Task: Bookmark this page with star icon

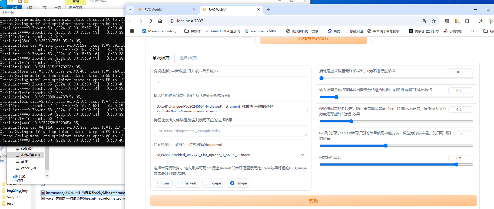Action: [434, 21]
